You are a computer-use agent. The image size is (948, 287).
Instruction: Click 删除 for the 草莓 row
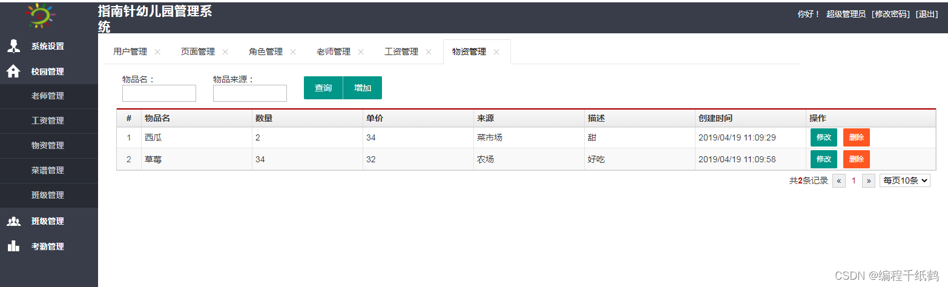coord(857,159)
